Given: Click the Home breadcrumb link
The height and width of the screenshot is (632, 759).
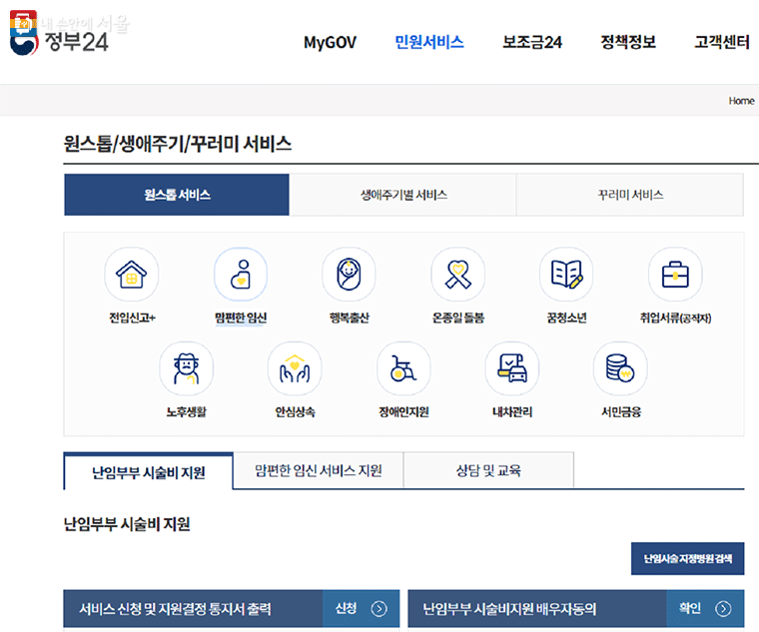Looking at the screenshot, I should (x=741, y=101).
